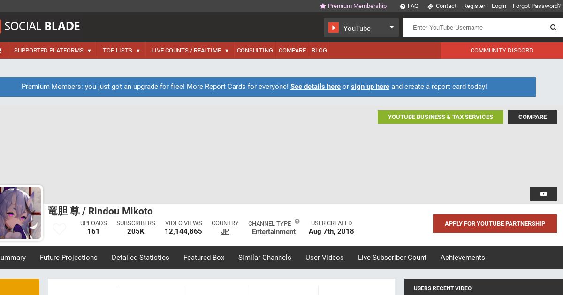Click the user created date Aug 7th, 2018

[x=331, y=231]
